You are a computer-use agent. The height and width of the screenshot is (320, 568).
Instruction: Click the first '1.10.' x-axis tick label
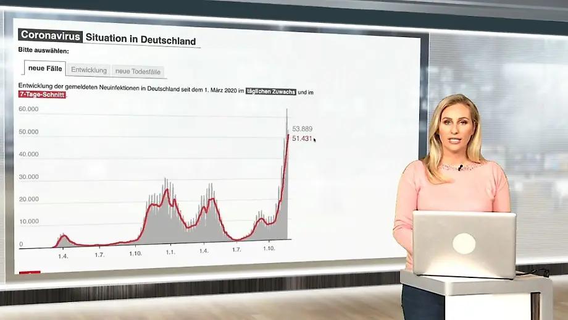click(135, 253)
